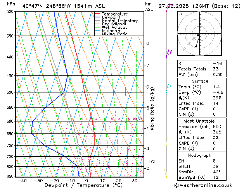
Task: Select the 'Isotherm' legend label
Action: 111,31
